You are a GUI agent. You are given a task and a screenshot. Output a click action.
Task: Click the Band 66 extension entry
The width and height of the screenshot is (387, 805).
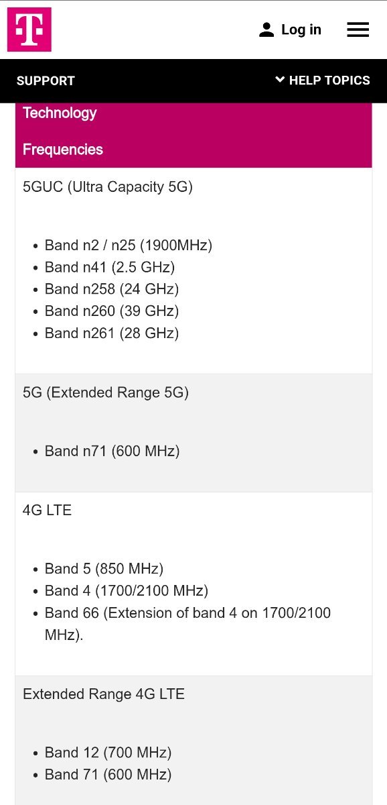187,624
